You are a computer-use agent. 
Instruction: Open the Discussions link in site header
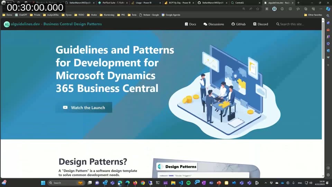pos(214,24)
